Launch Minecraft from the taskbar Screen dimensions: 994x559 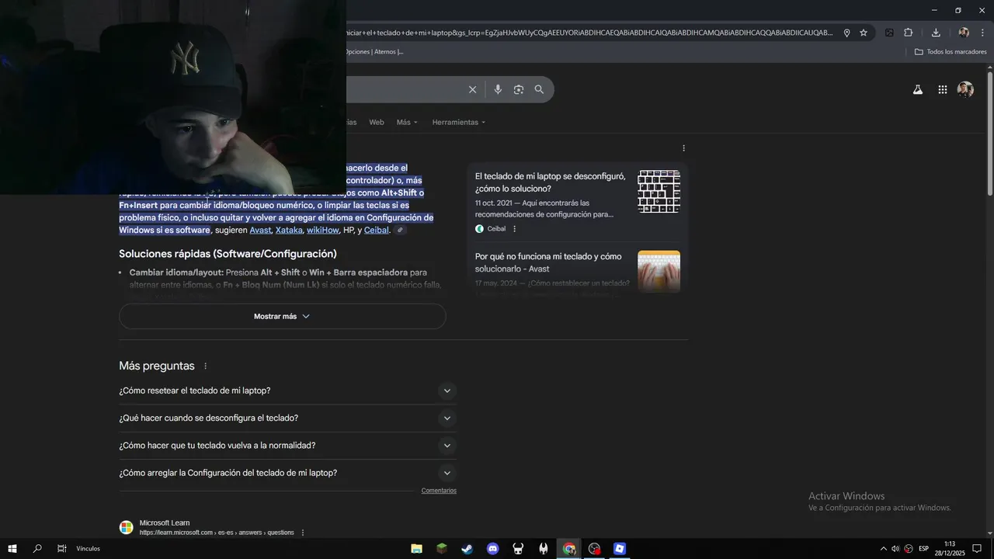(x=442, y=549)
